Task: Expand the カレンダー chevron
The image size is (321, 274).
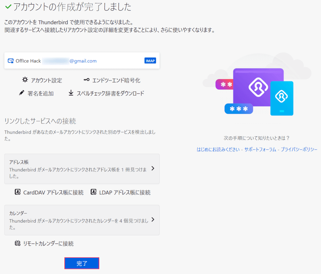Action: (x=153, y=220)
